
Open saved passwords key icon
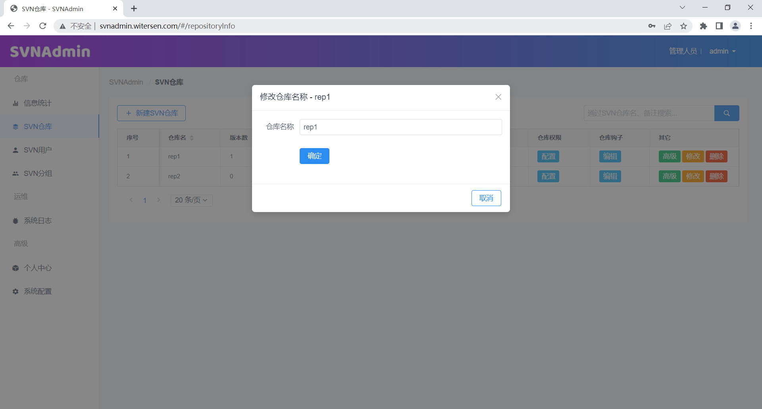click(x=652, y=26)
